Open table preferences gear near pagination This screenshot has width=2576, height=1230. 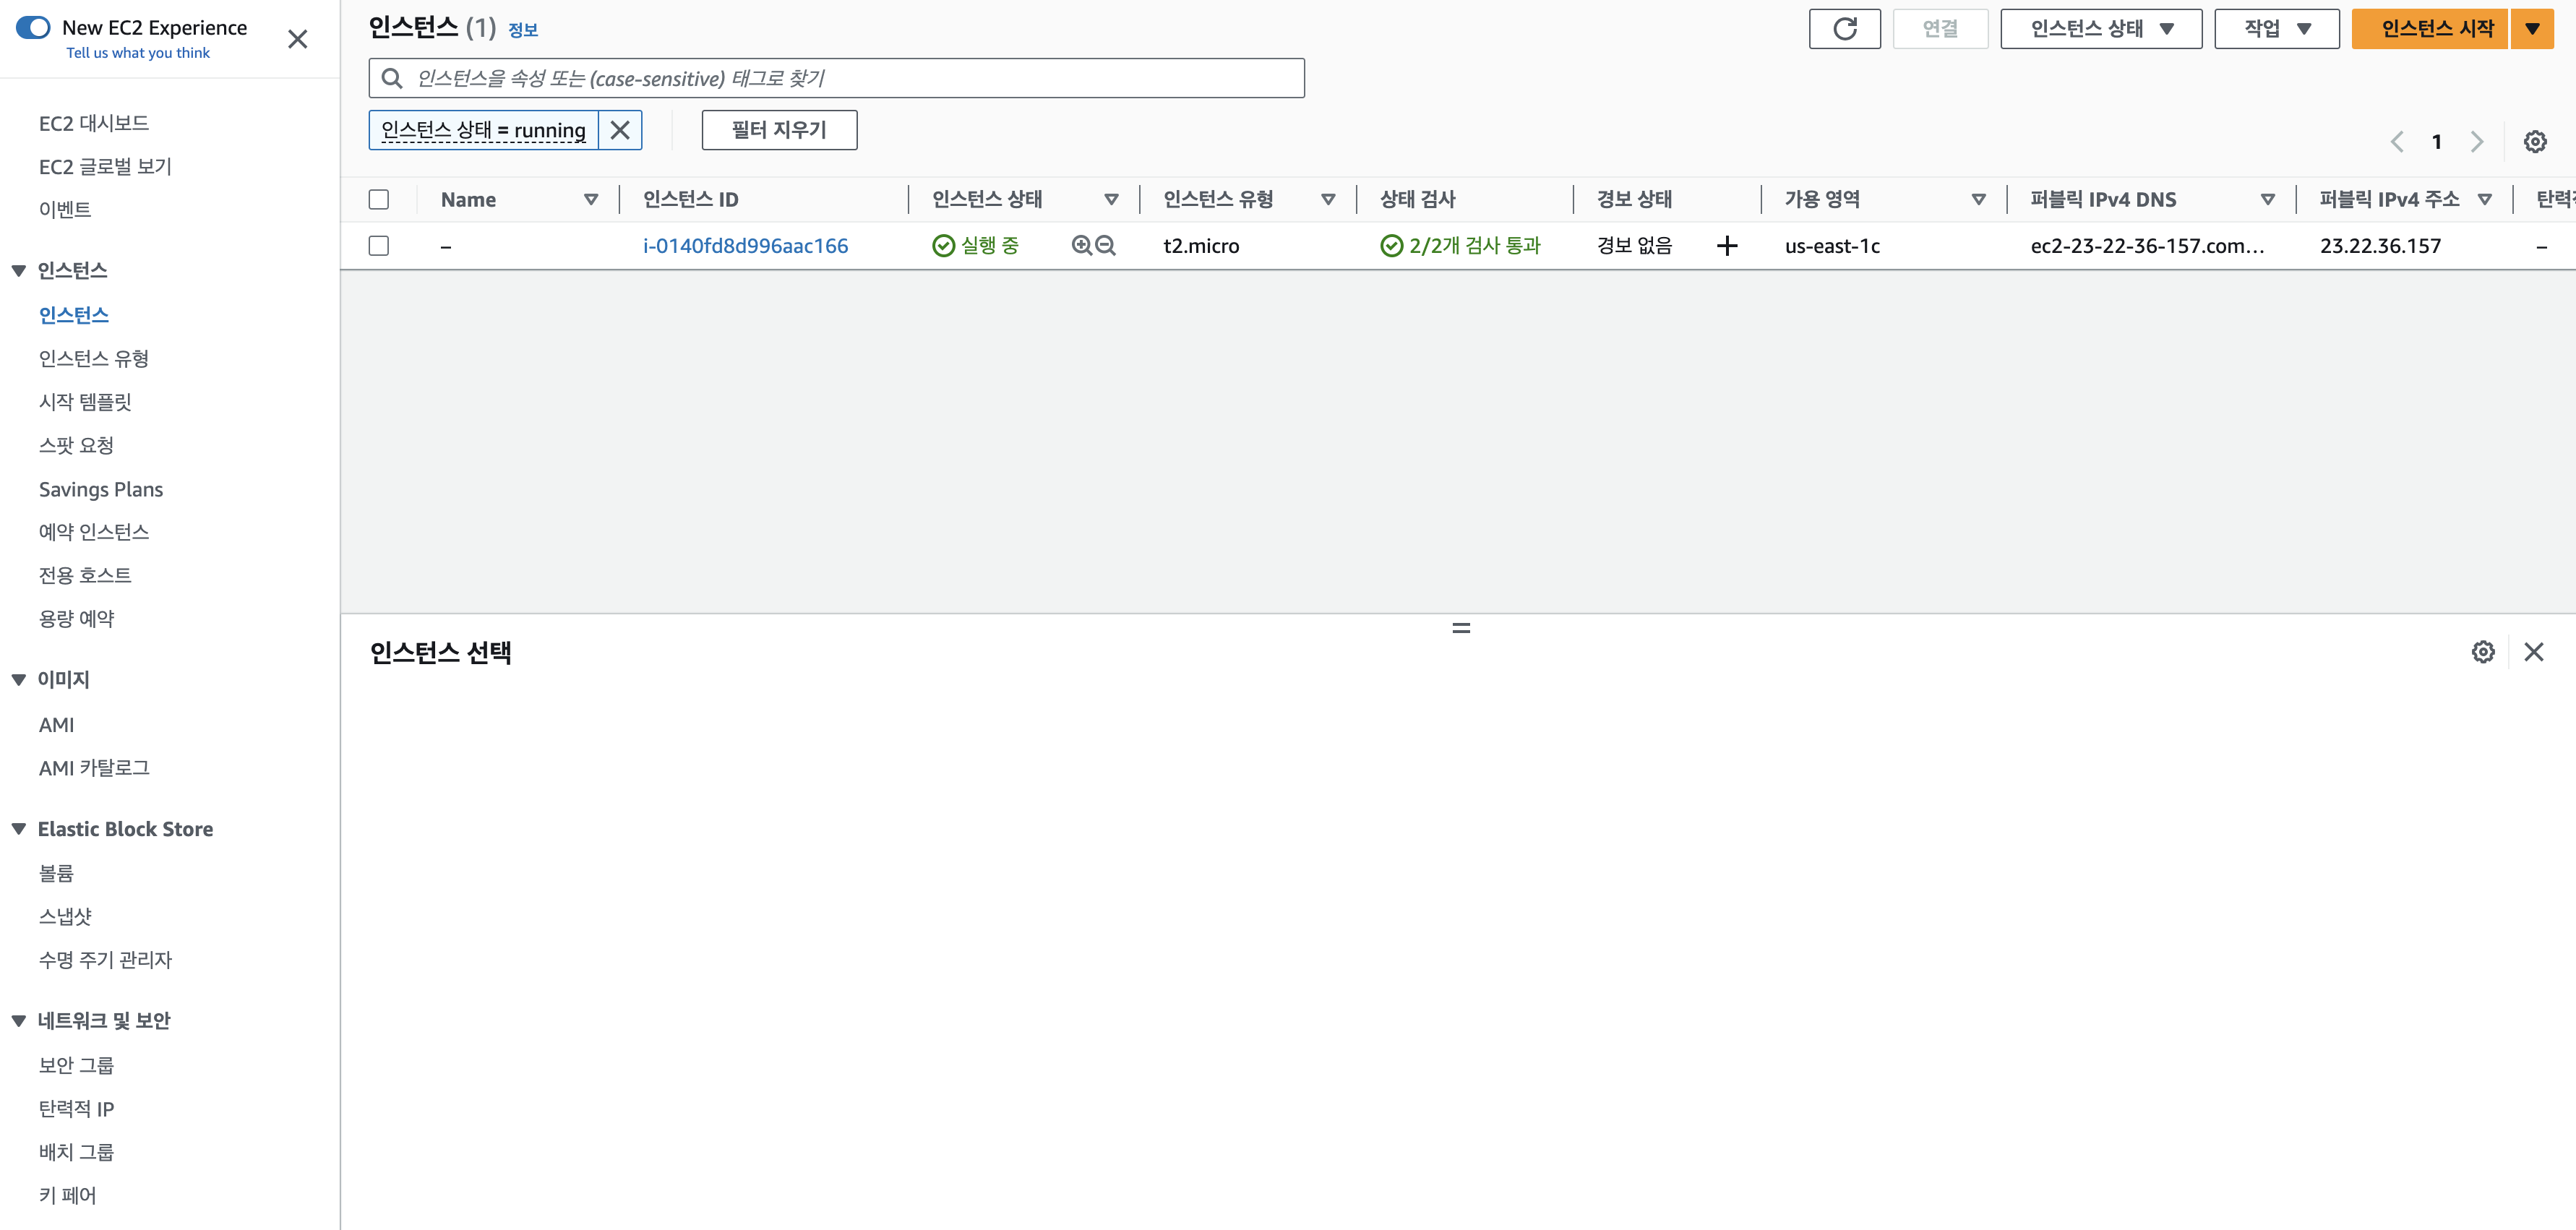pyautogui.click(x=2534, y=142)
